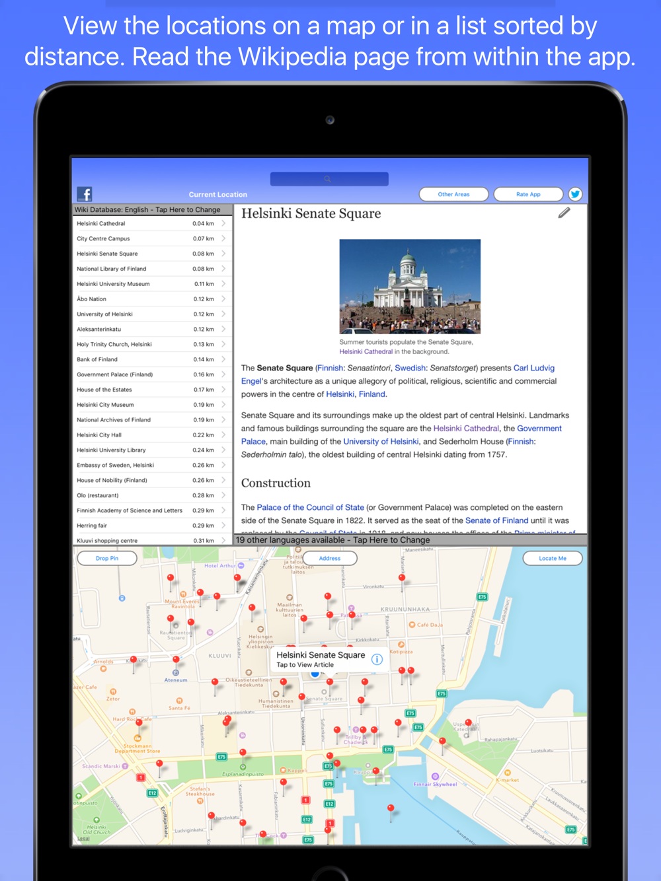Image resolution: width=661 pixels, height=881 pixels.
Task: Tap the Stockmann Department Store icon
Action: (137, 738)
